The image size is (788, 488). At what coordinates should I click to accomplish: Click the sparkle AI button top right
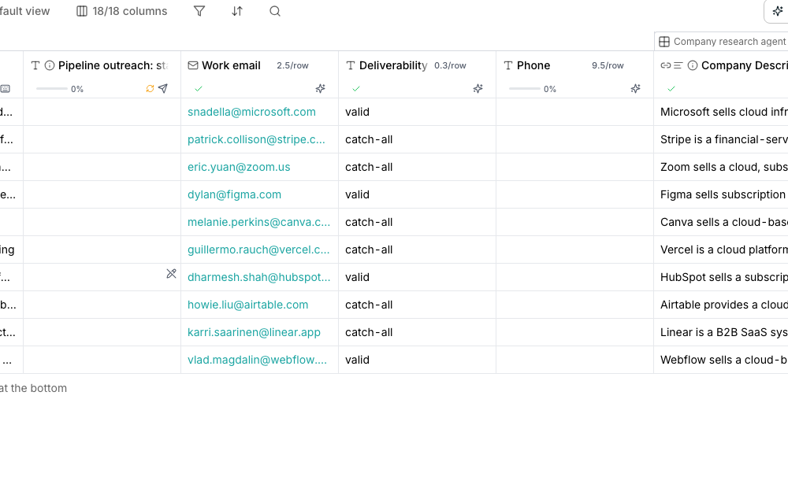[778, 11]
